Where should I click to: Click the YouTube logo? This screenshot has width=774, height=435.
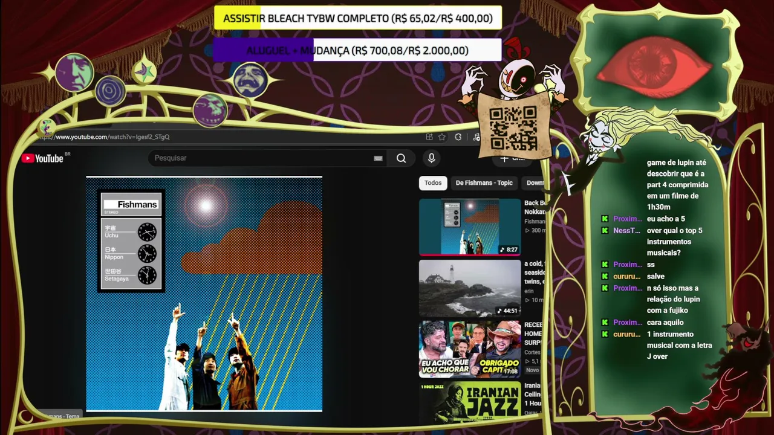coord(42,158)
